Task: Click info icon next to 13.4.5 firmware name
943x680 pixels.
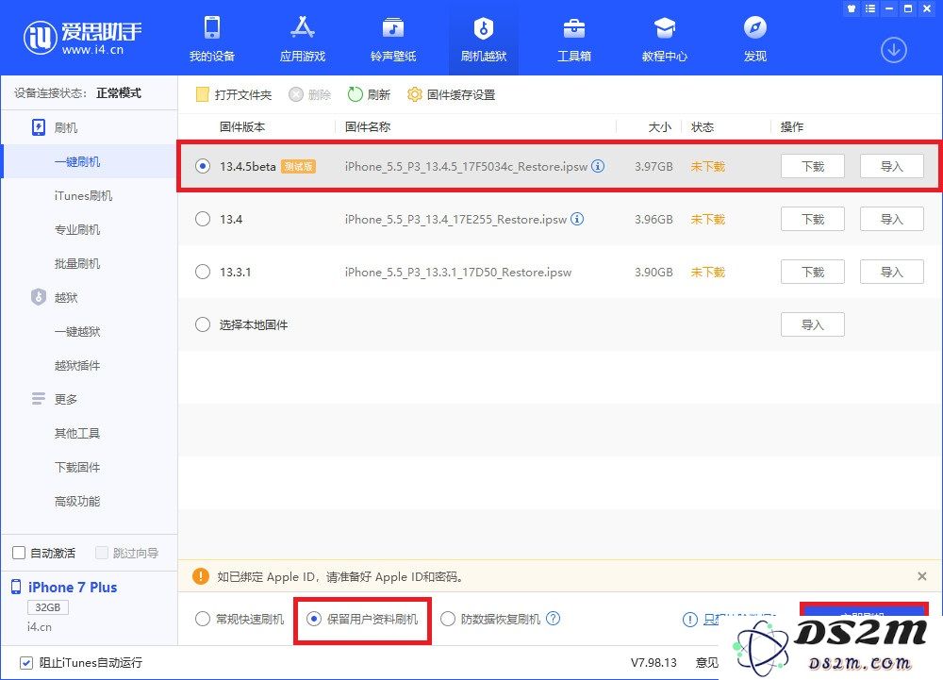Action: pos(598,166)
